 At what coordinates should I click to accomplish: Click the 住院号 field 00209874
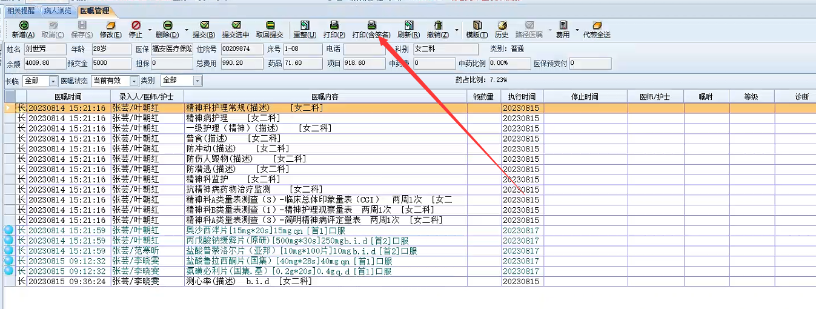241,49
